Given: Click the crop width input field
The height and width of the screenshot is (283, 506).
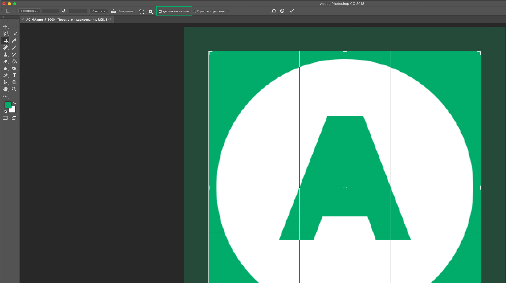Looking at the screenshot, I should pos(50,11).
